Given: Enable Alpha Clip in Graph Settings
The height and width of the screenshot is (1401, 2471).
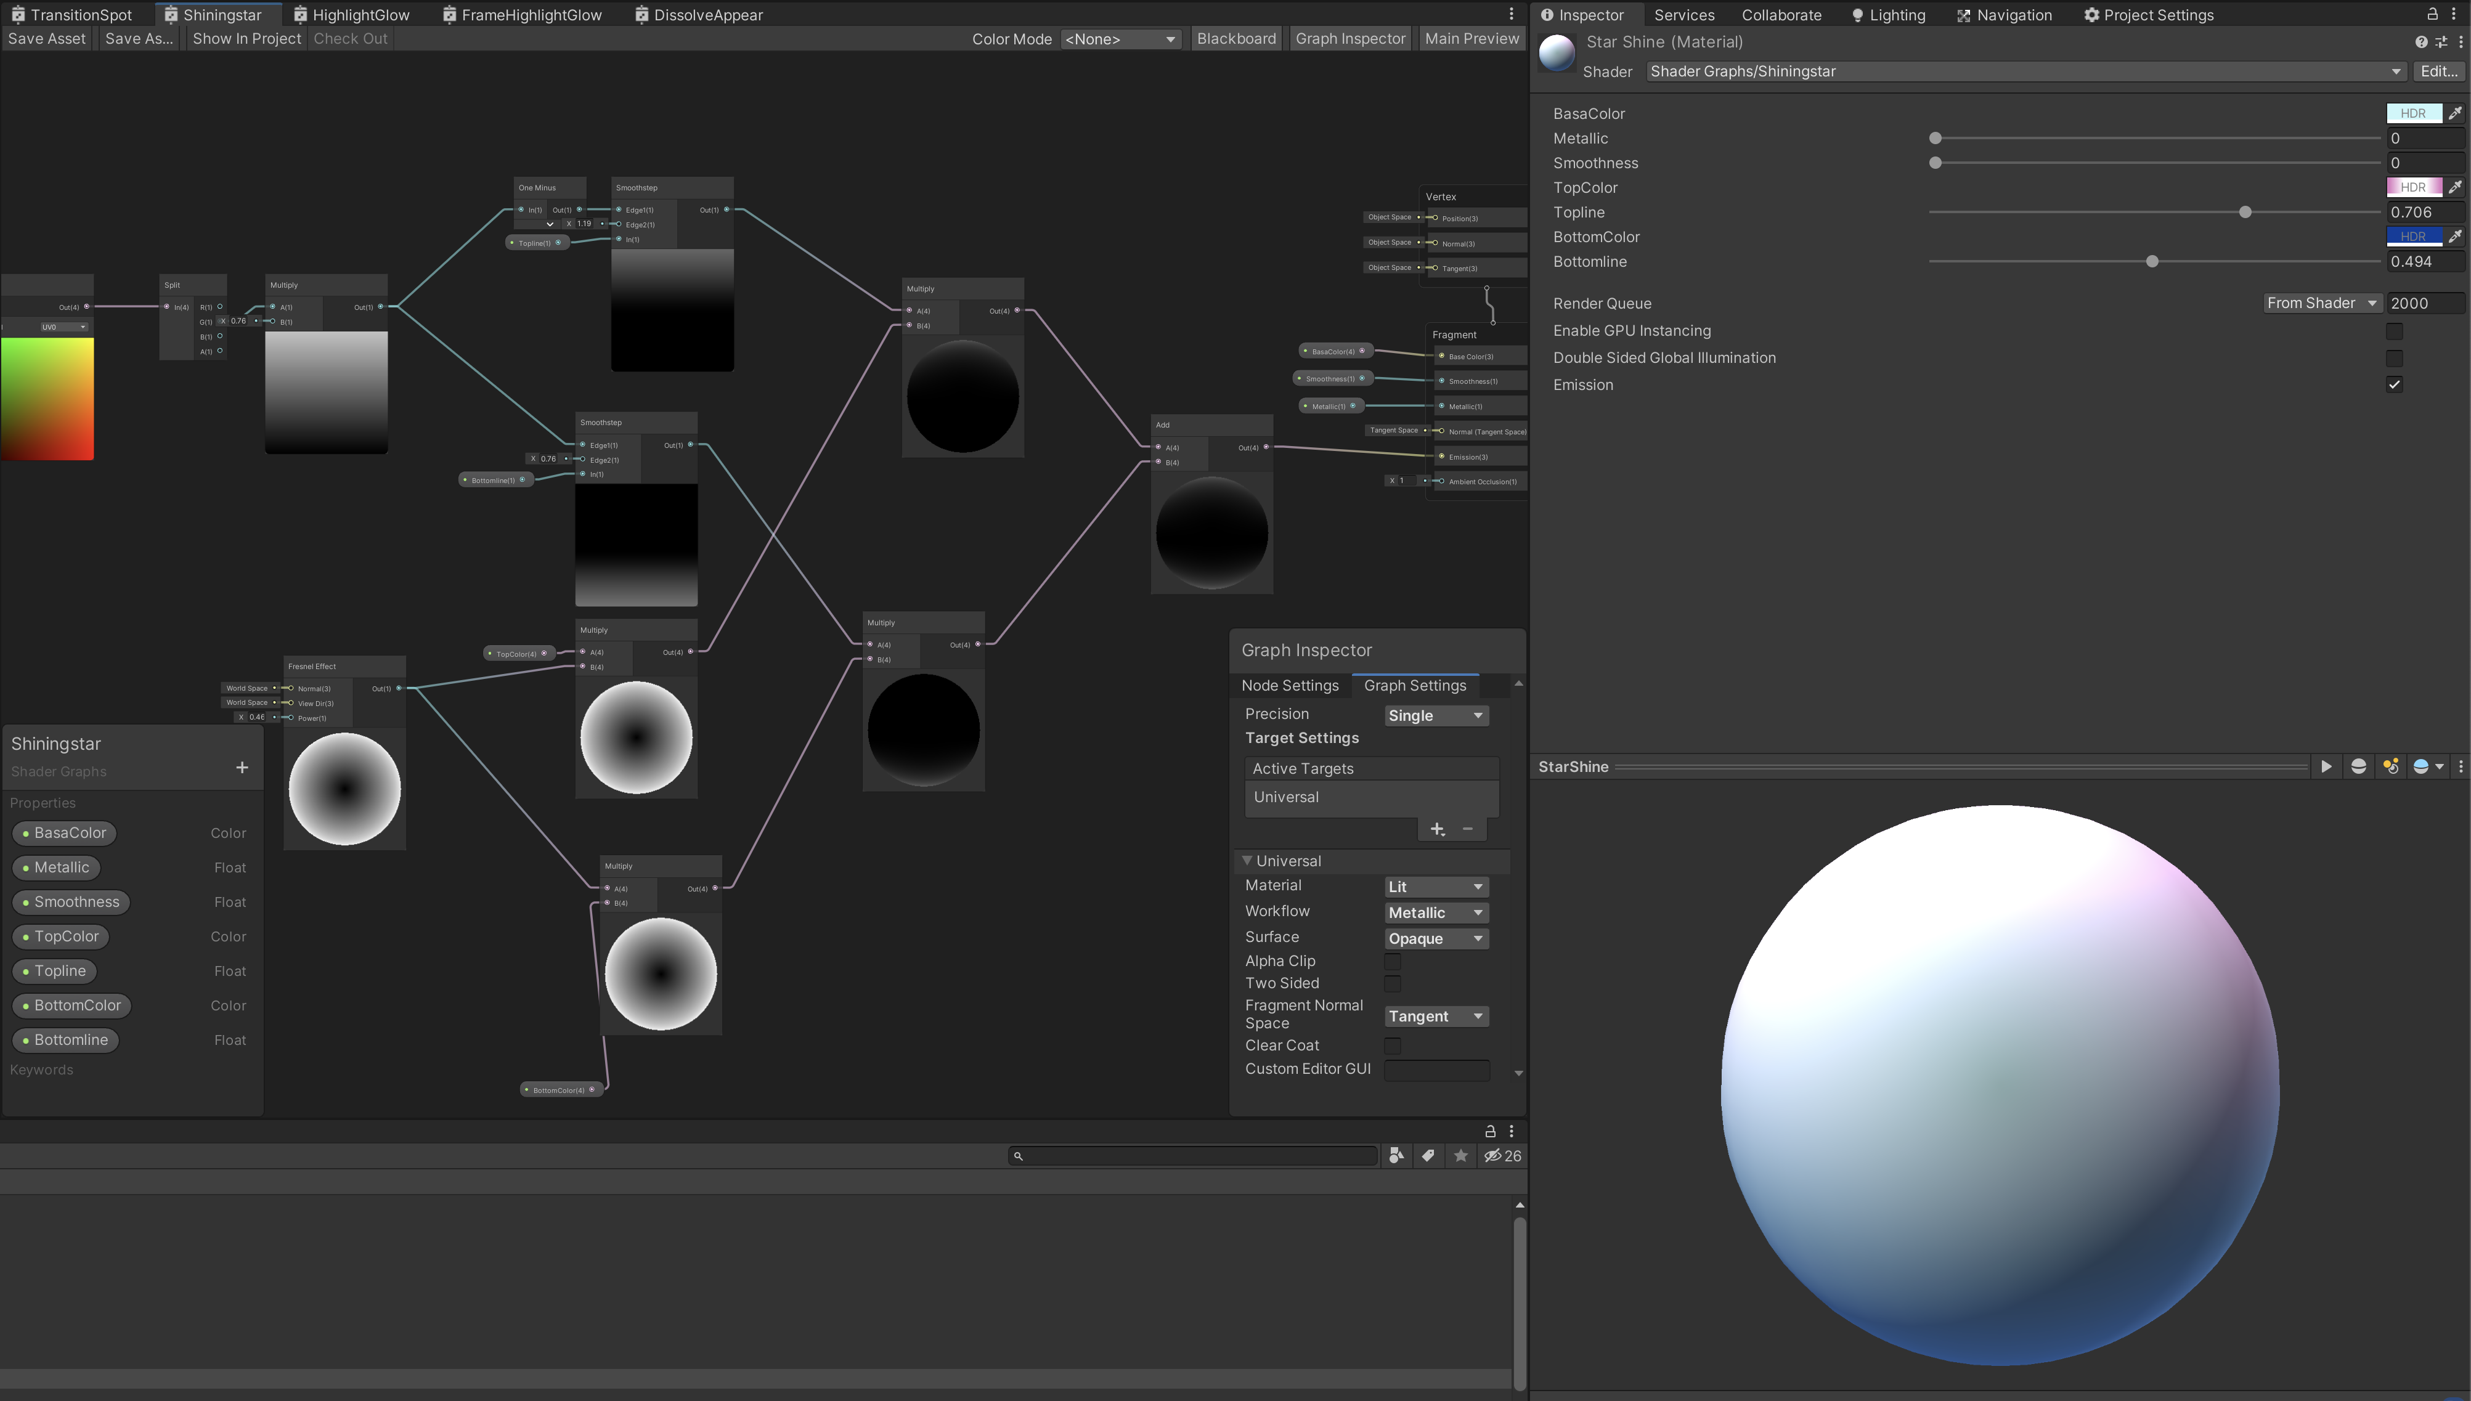Looking at the screenshot, I should point(1393,961).
